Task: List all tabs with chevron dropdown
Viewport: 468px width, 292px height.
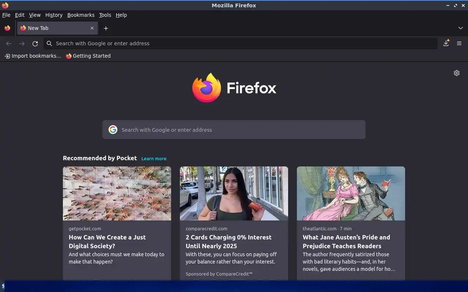Action: (461, 28)
